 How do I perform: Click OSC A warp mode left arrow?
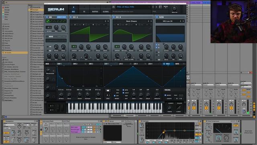pyautogui.click(x=82, y=57)
